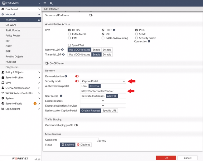Click plus icon in Exempt destinations/services field
203x161 pixels.
[103, 106]
